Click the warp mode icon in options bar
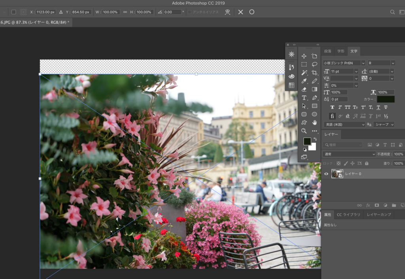The width and height of the screenshot is (405, 279). pos(227,12)
